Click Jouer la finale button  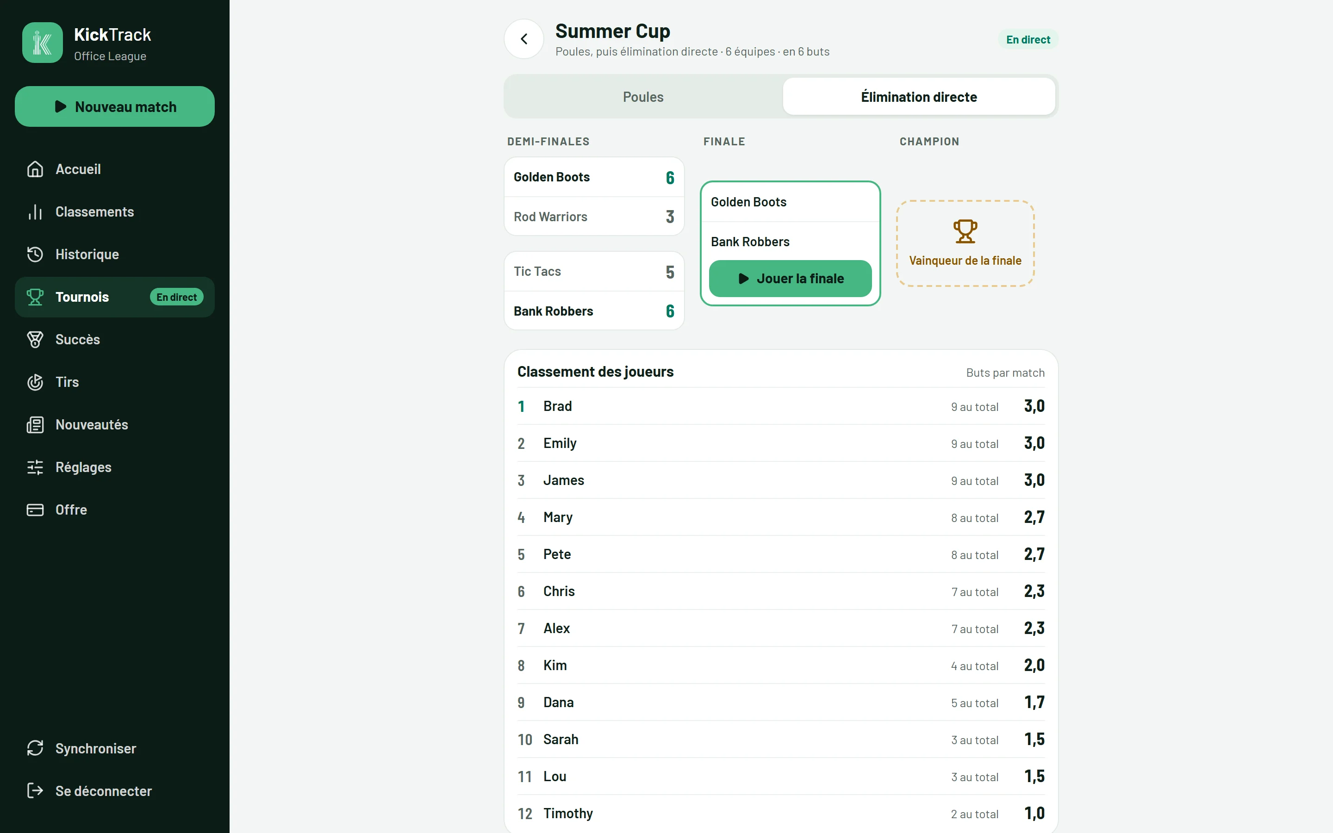coord(790,278)
